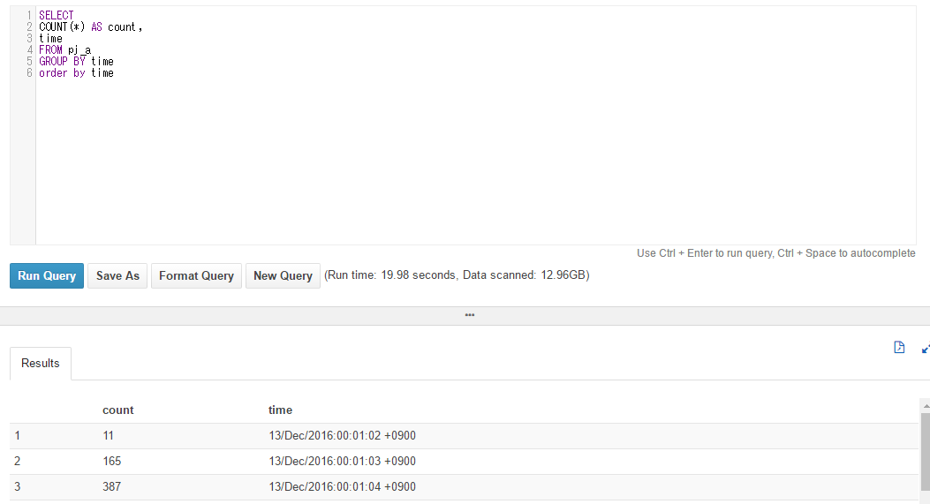Image resolution: width=930 pixels, height=504 pixels.
Task: Select count value 11
Action: (108, 435)
